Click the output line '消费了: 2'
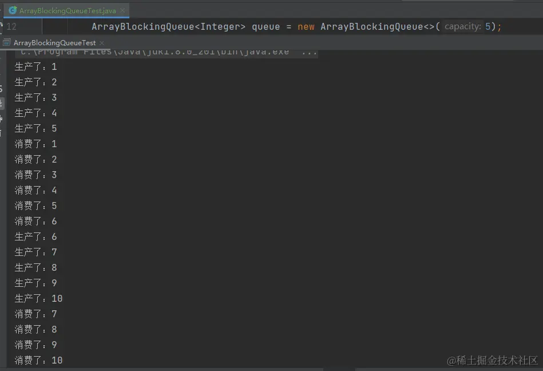Image resolution: width=543 pixels, height=371 pixels. pyautogui.click(x=35, y=159)
